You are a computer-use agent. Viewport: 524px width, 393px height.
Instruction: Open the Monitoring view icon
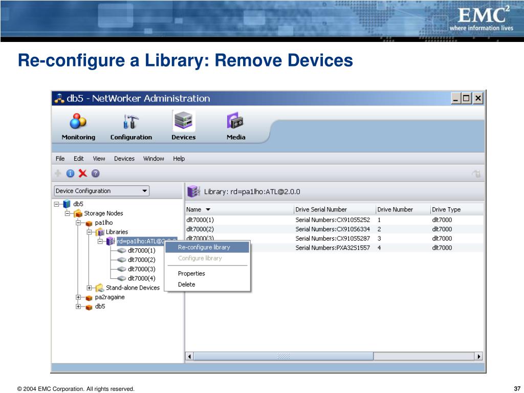pos(78,121)
